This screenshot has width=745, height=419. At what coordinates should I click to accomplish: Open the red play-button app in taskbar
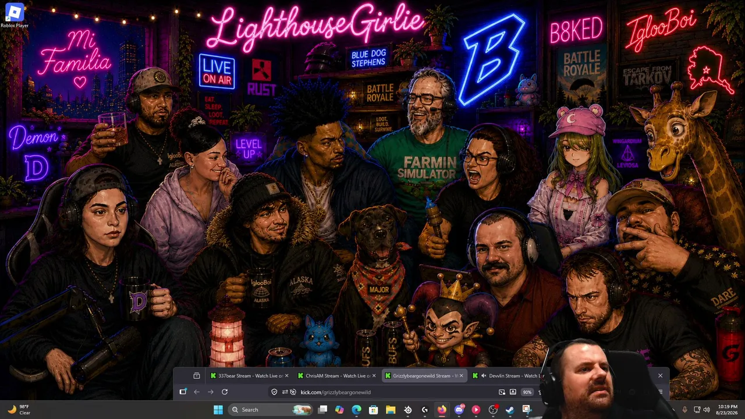pyautogui.click(x=476, y=410)
